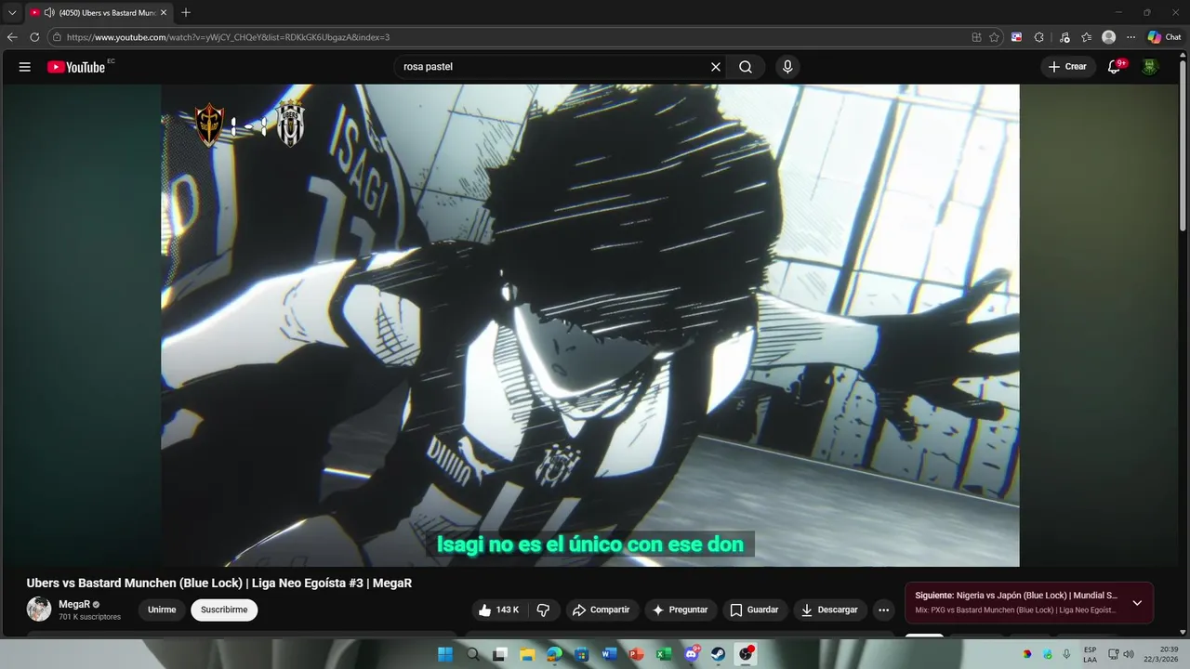Open the tab search dropdown arrow
The image size is (1190, 669).
pyautogui.click(x=12, y=12)
